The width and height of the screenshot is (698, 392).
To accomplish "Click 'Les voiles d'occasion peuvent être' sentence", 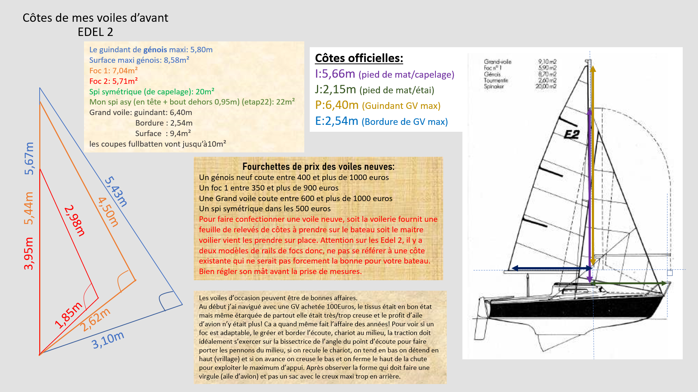I will 278,298.
